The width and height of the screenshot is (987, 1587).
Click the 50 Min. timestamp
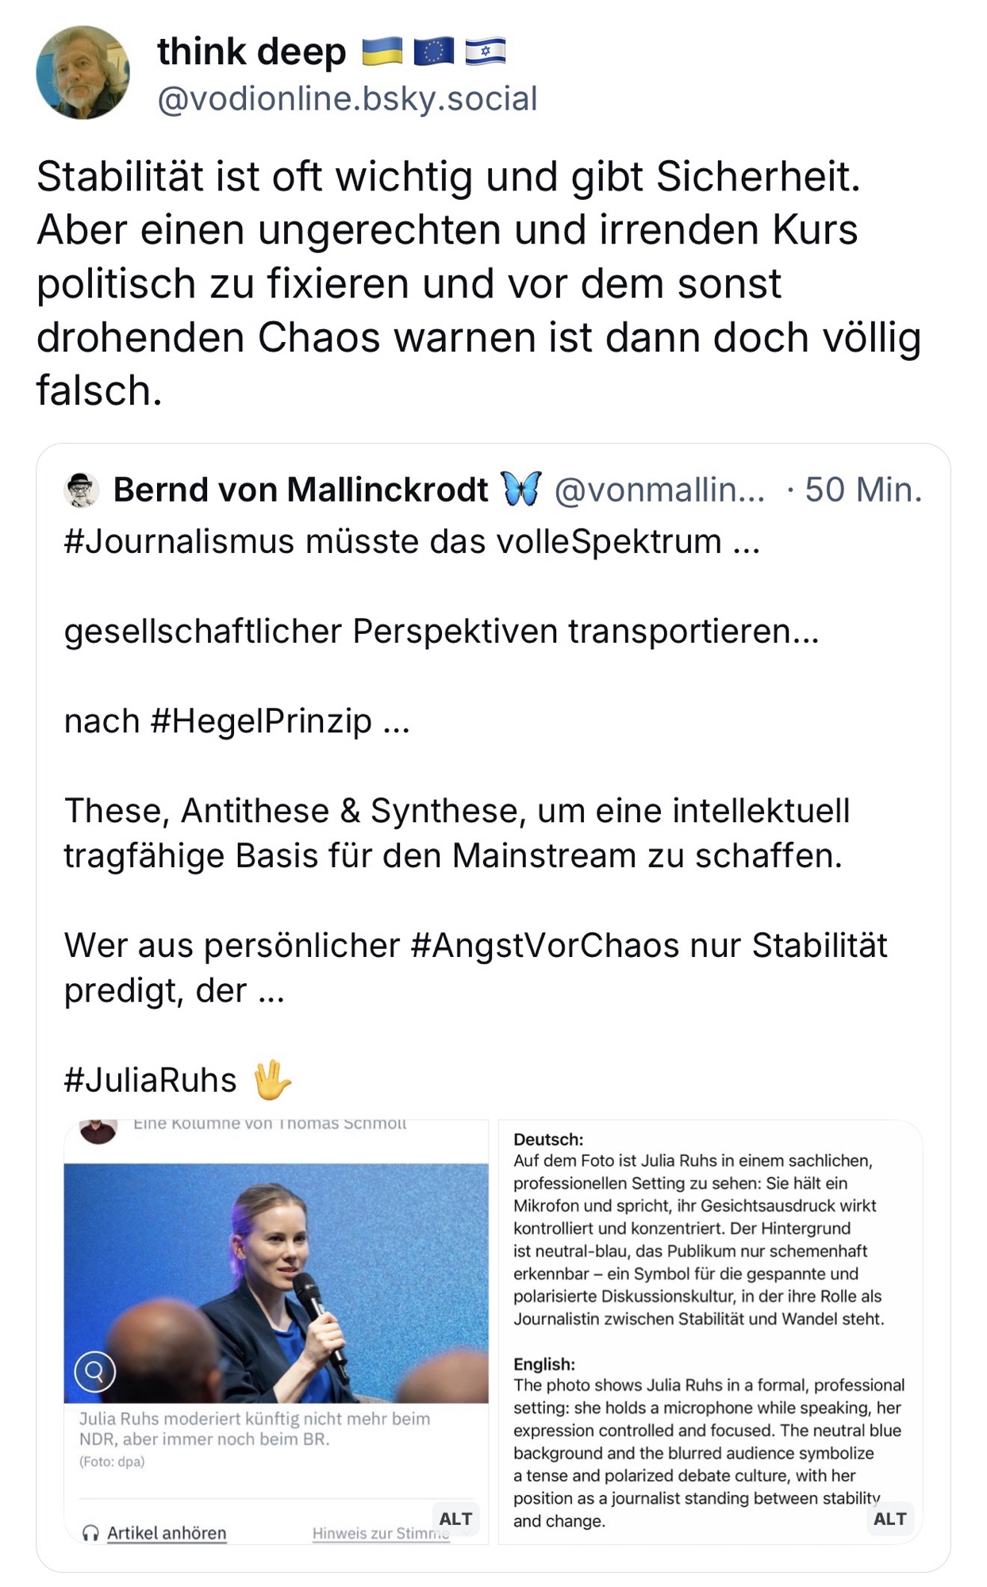pyautogui.click(x=862, y=490)
